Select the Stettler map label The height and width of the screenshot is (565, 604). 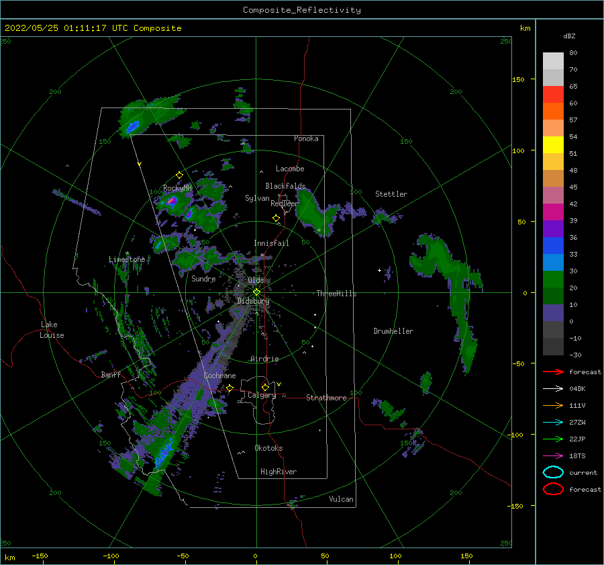pos(391,194)
